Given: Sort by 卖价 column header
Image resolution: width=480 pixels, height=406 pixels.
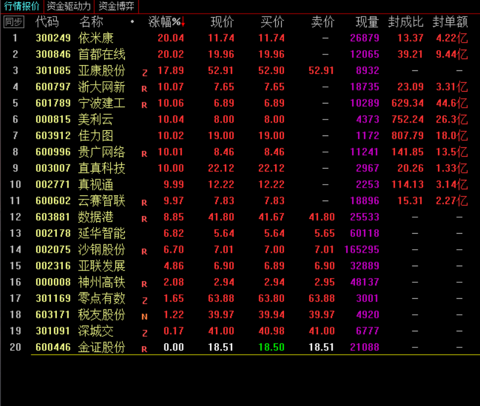Looking at the screenshot, I should click(323, 22).
